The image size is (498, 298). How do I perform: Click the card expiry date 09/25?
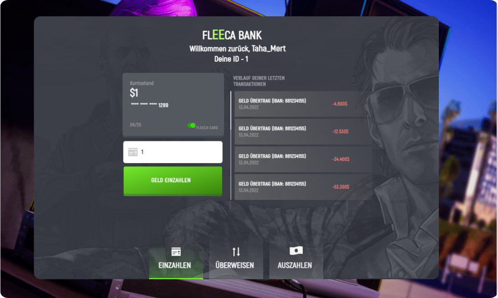(x=135, y=125)
